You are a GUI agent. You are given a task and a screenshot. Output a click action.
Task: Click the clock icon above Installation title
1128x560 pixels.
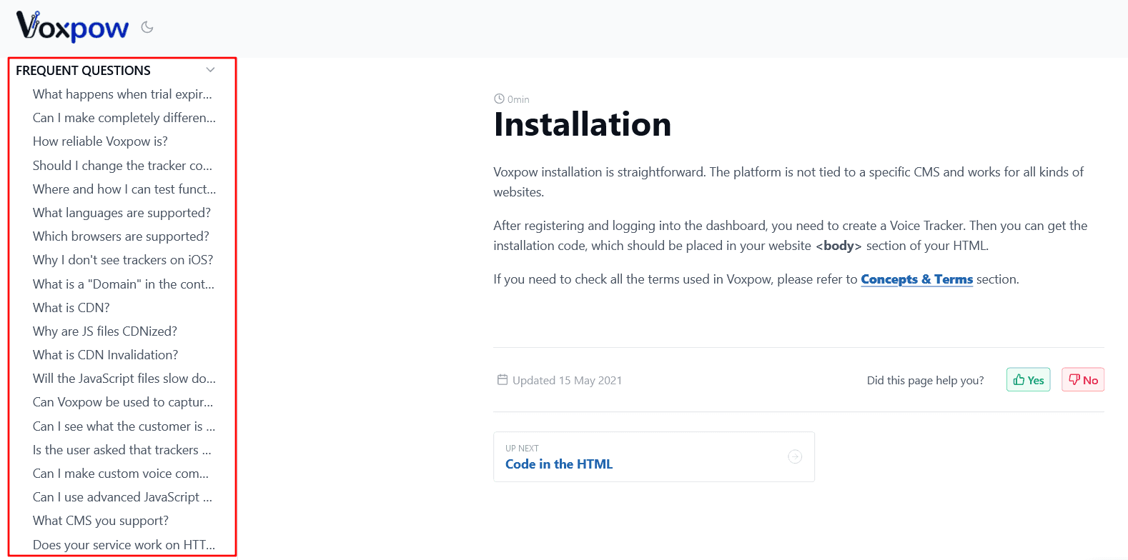(x=499, y=99)
